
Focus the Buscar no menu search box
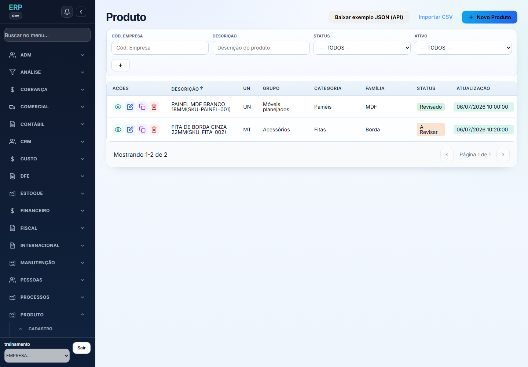tap(47, 35)
